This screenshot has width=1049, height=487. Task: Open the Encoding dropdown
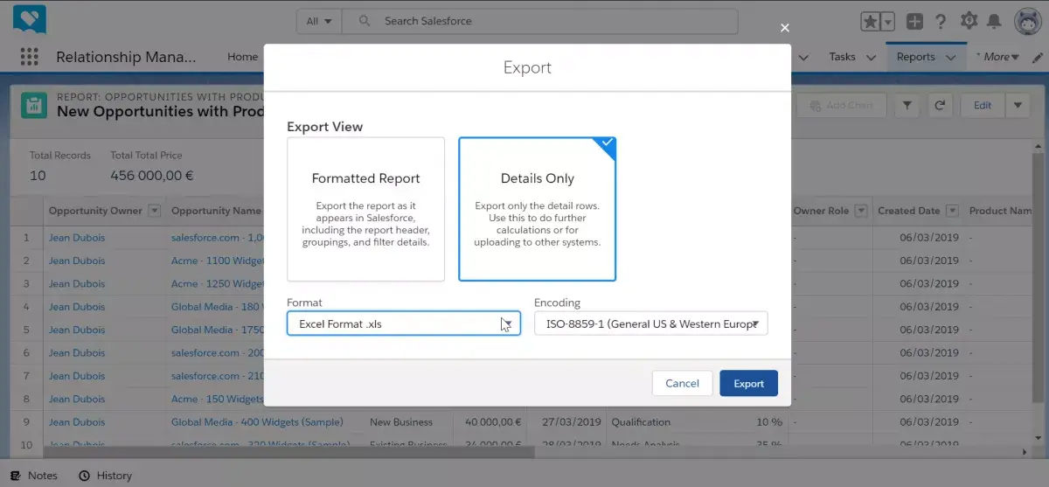point(651,324)
